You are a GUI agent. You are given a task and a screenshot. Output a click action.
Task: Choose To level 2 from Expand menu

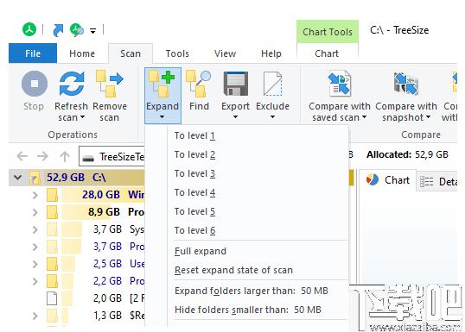(246, 154)
